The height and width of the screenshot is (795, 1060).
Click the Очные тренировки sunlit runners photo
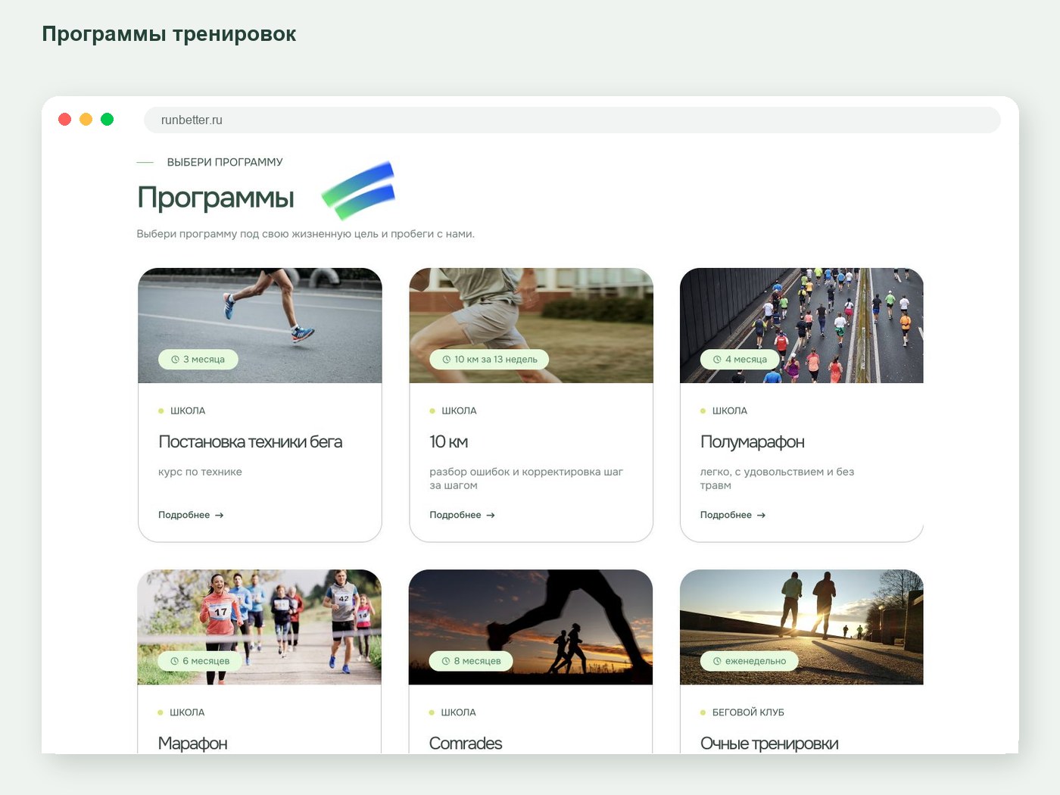click(802, 627)
